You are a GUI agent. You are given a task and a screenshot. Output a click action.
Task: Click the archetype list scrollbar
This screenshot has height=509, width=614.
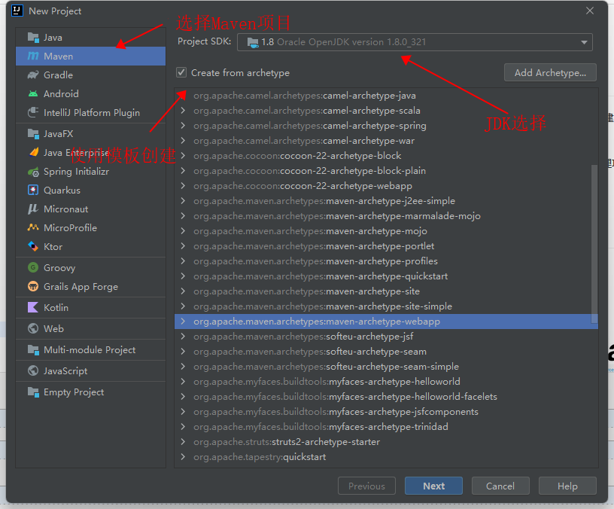594,243
